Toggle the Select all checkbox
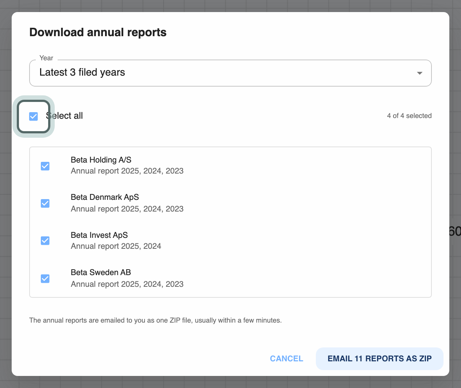Viewport: 461px width, 388px height. (34, 117)
